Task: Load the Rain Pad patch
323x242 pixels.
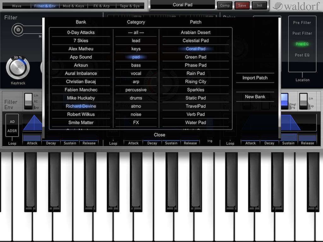Action: (x=196, y=73)
